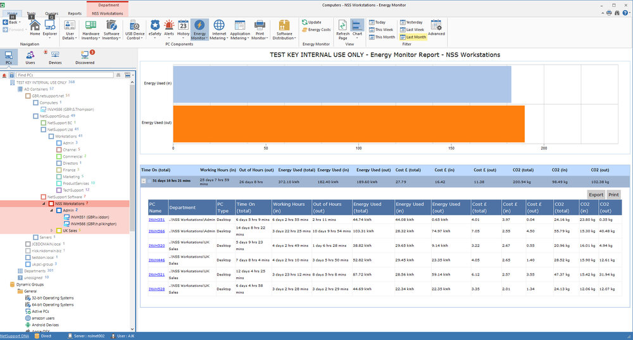Click the Help question mark icon

point(625,13)
